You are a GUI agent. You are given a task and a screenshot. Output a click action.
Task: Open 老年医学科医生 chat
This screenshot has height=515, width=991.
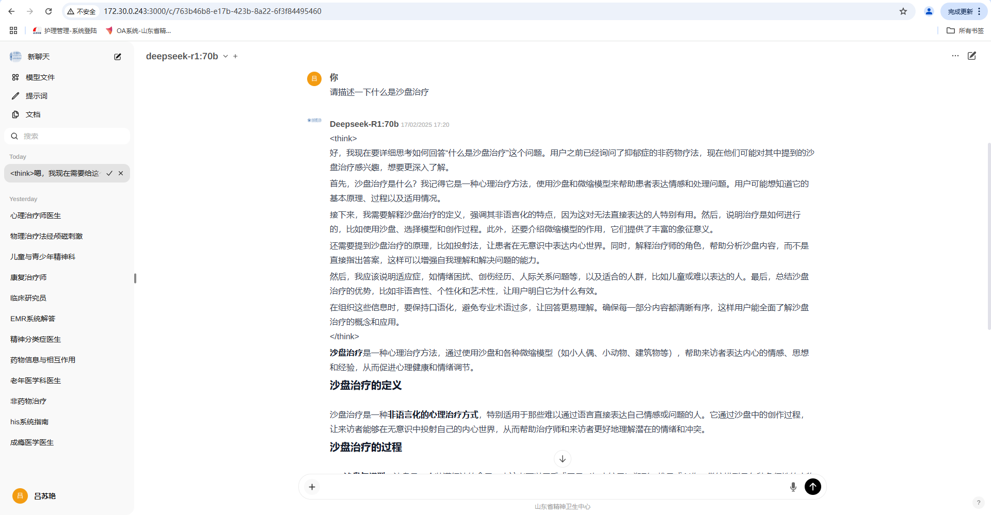67,380
